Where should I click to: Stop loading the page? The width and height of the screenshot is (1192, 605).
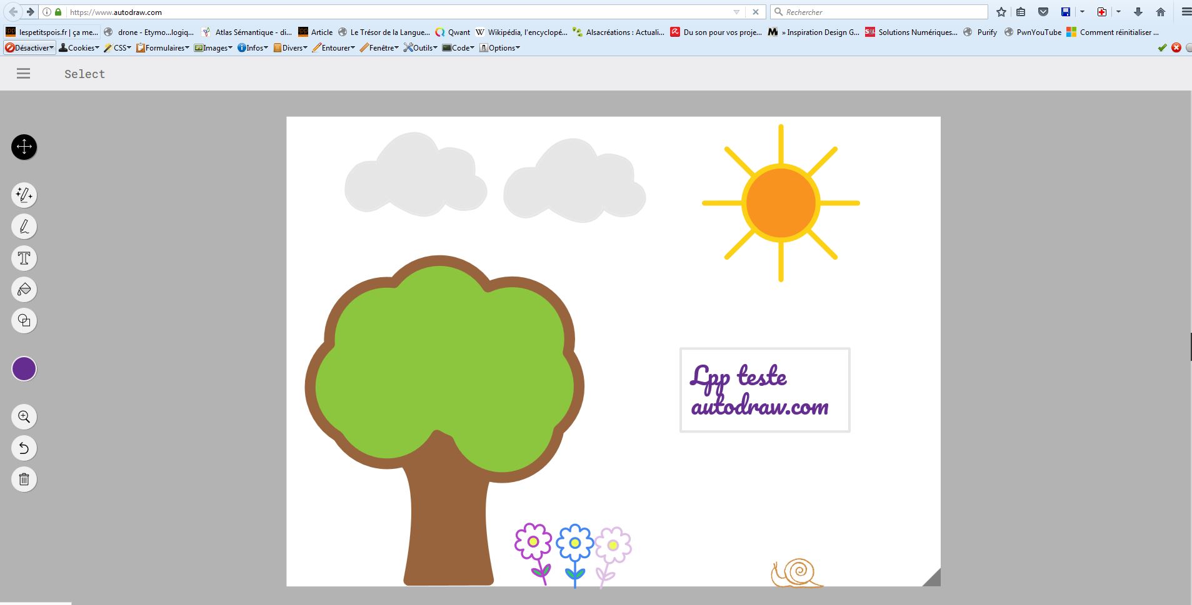pyautogui.click(x=755, y=12)
